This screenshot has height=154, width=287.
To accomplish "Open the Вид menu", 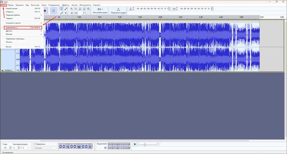I will [27, 5].
